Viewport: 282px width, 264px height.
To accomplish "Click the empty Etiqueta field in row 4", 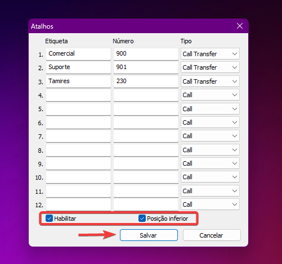I will pos(78,95).
